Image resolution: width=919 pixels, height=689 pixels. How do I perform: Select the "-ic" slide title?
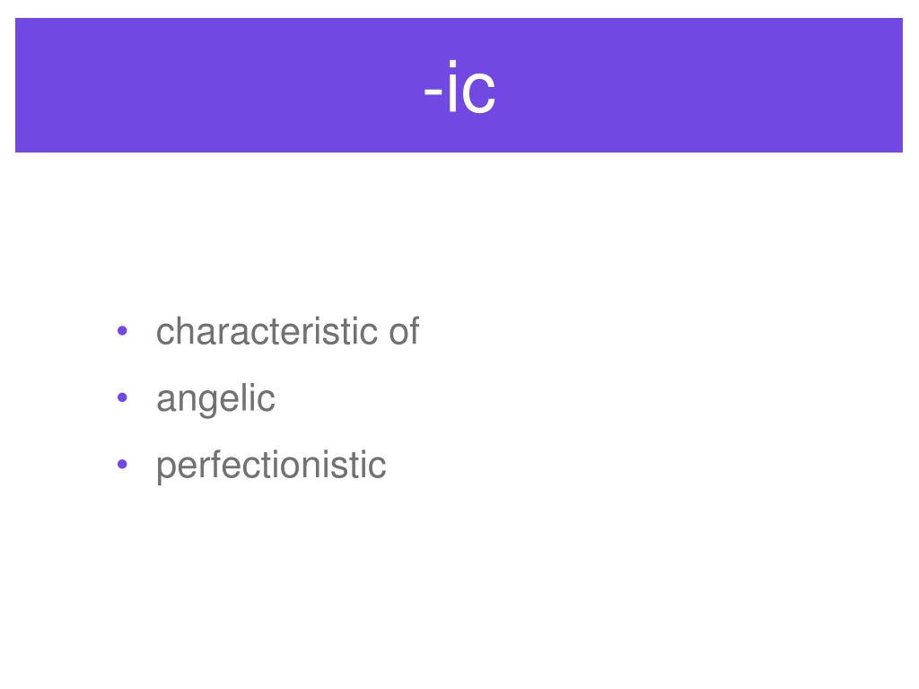click(459, 87)
